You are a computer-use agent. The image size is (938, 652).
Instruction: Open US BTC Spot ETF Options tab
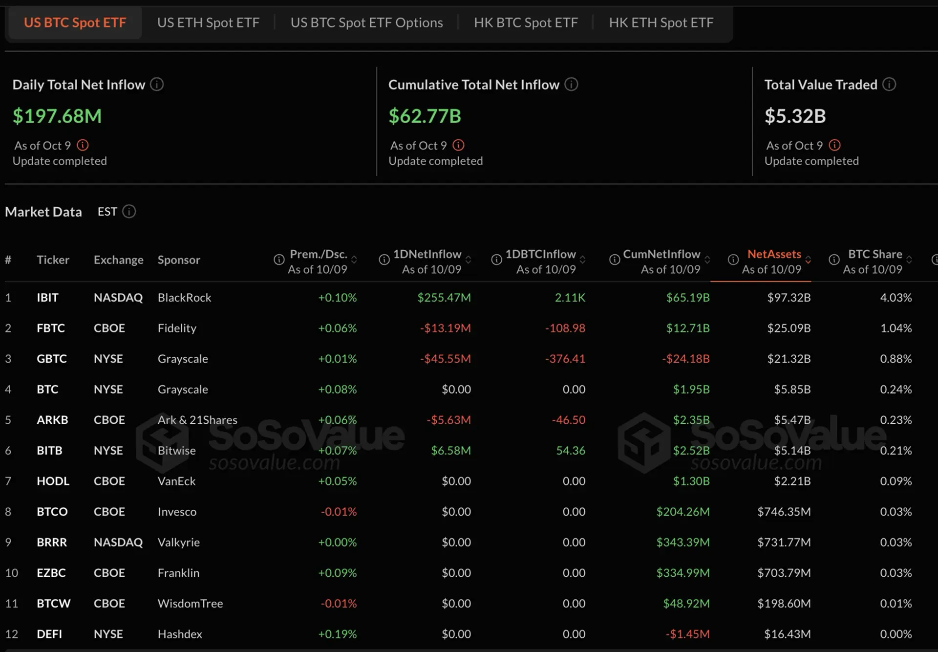[366, 23]
